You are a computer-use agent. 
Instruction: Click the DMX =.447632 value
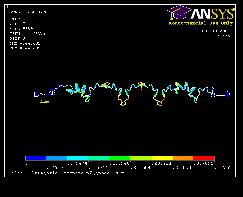coord(25,43)
